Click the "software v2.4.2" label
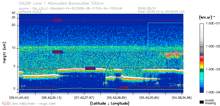The image size is (220, 106). [x=30, y=12]
